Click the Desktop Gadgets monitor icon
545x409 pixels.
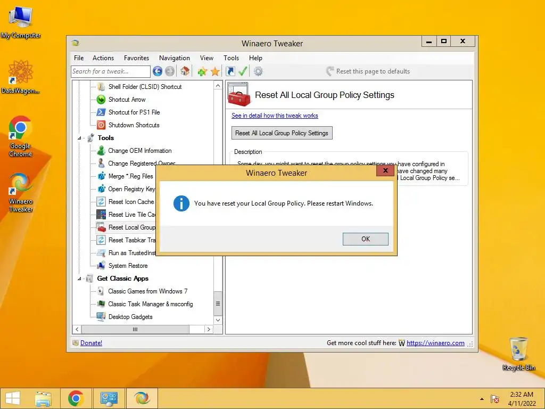pos(101,317)
